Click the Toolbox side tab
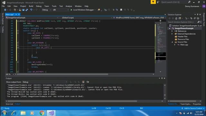Screen dimensions: 206x116 [x=3, y=29]
